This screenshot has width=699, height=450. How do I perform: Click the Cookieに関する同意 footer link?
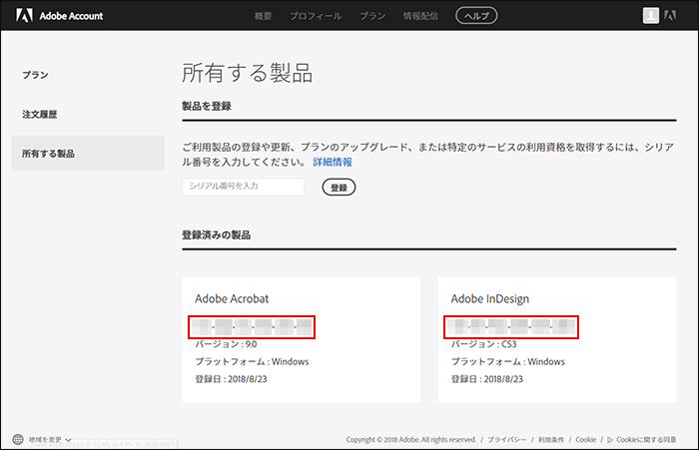[x=646, y=440]
